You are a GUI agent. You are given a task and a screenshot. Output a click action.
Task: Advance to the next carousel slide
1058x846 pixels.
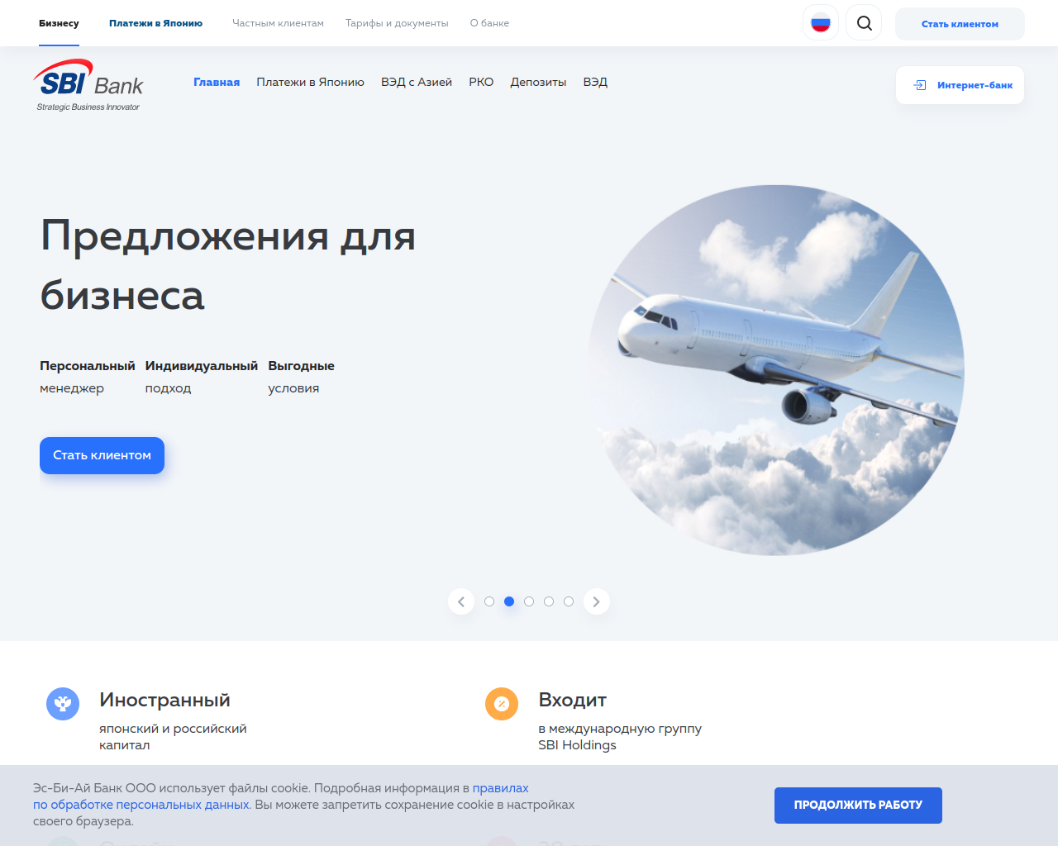597,601
